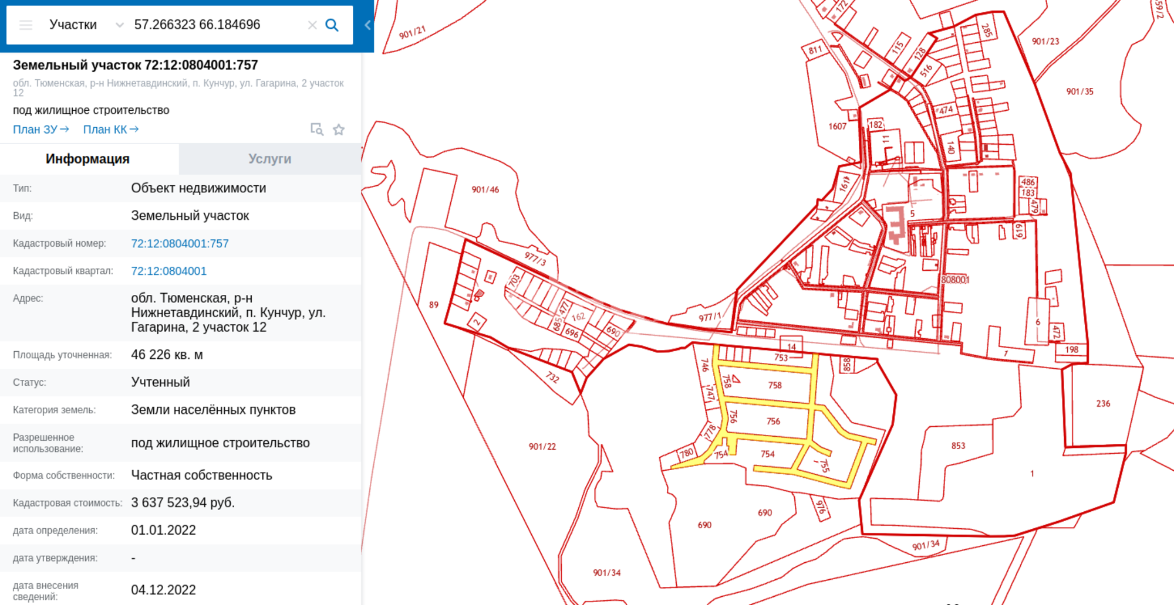Viewport: 1174px width, 605px height.
Task: Click the coordinates search input field
Action: click(217, 25)
